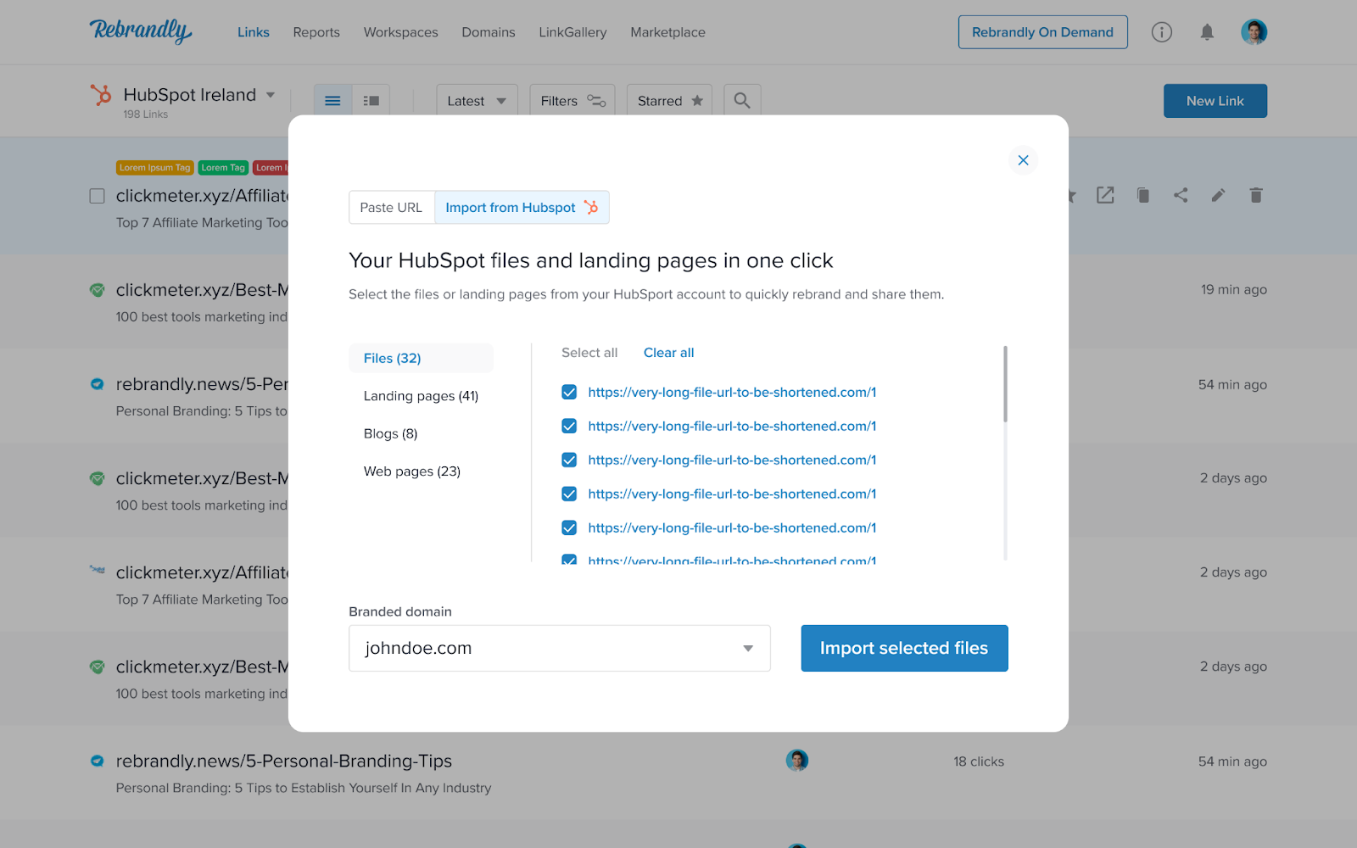Open the johndoe.com branded domain dropdown
The image size is (1357, 848).
(560, 648)
